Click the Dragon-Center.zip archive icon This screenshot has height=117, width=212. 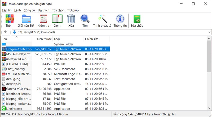[4, 49]
